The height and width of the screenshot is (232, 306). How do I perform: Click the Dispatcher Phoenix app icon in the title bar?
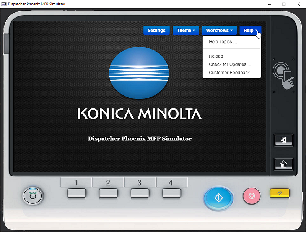pos(4,4)
